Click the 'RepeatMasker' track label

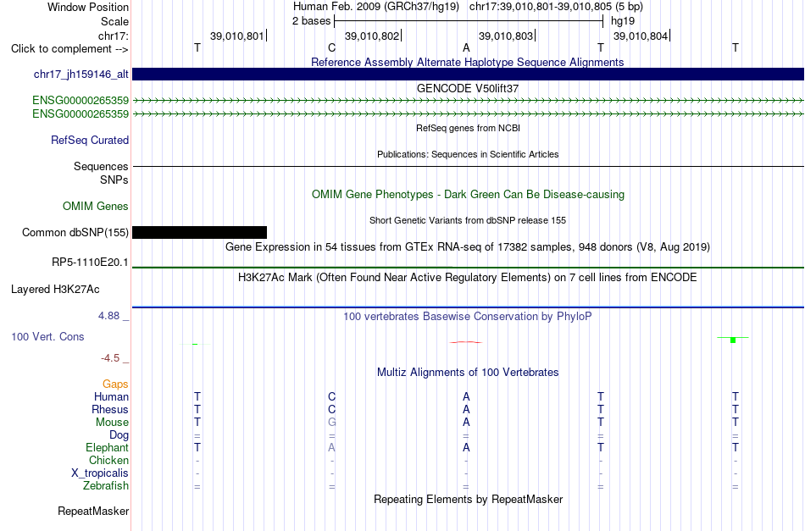[93, 511]
